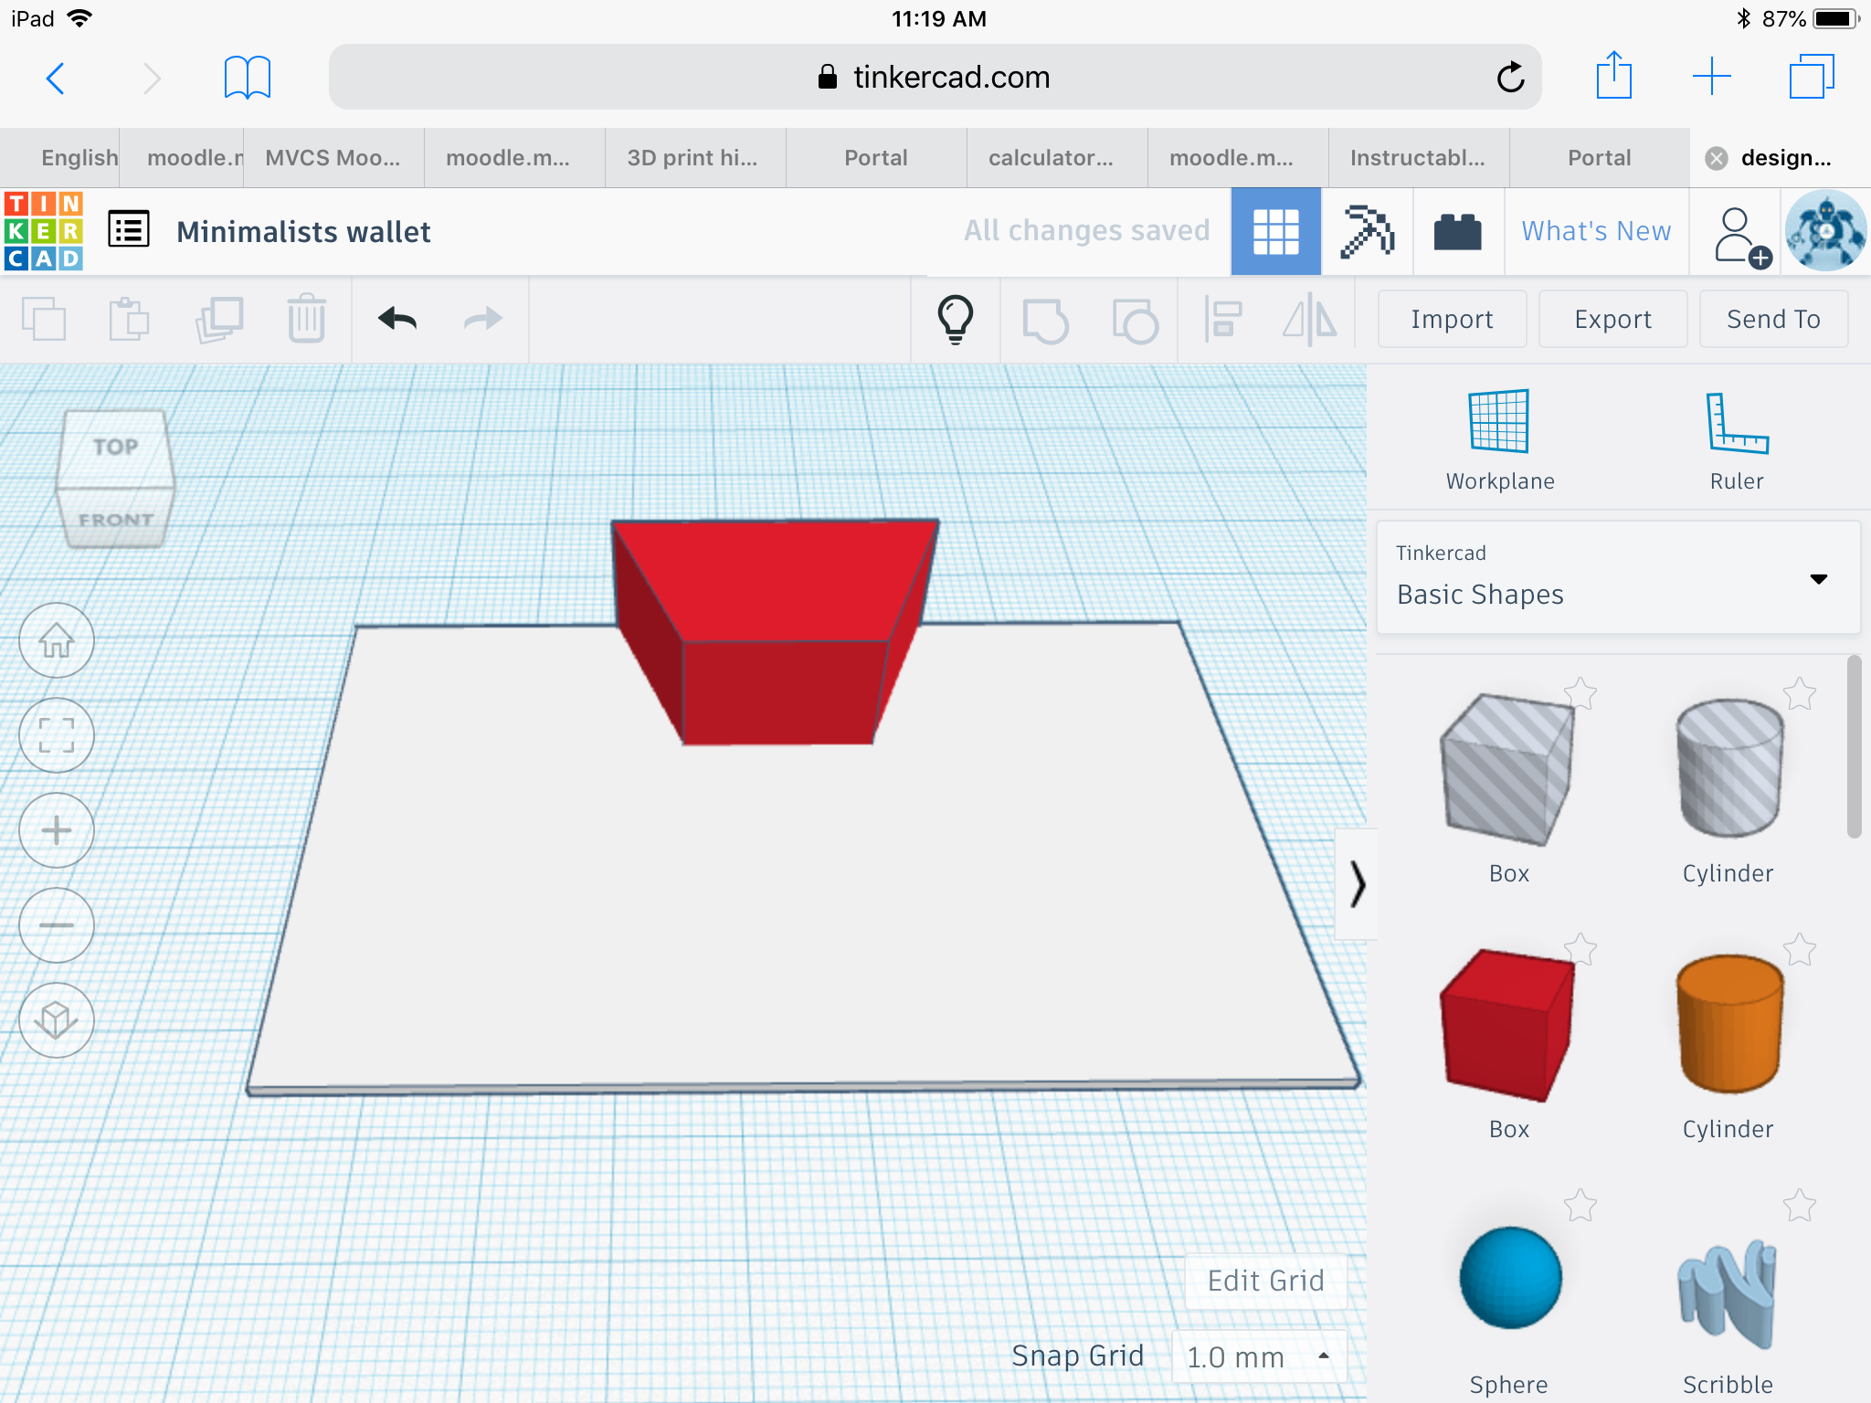This screenshot has width=1871, height=1403.
Task: Favorite the Scribble with its star
Action: point(1800,1206)
